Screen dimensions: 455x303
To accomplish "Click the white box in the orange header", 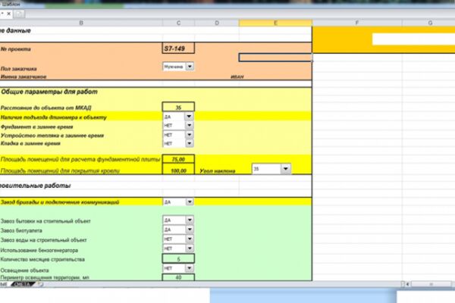I will [x=413, y=39].
